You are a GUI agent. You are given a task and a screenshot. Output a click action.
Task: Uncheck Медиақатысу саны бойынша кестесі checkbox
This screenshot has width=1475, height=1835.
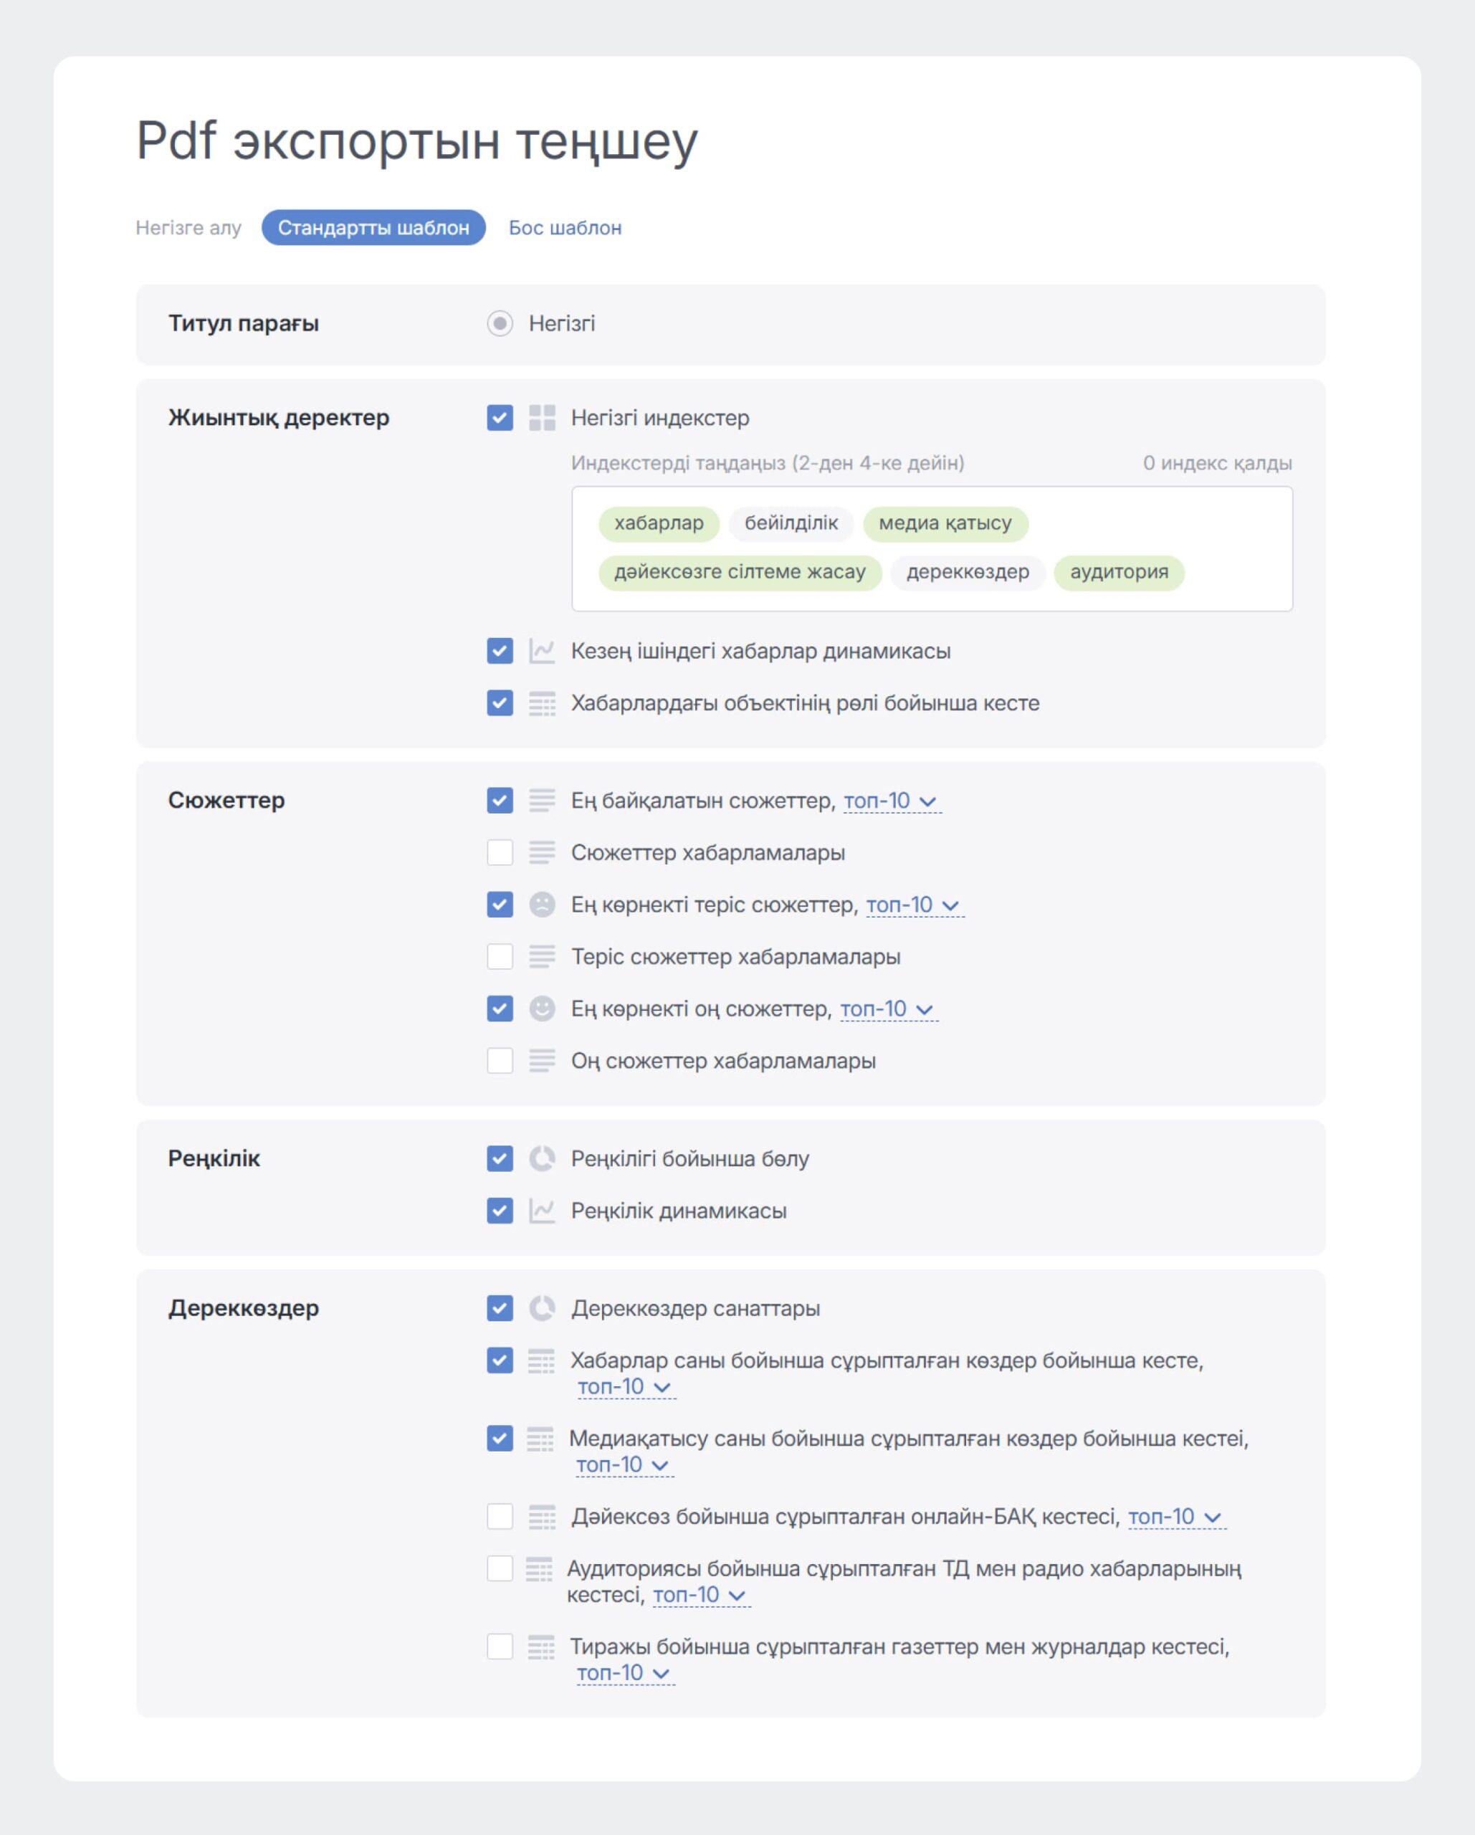[500, 1439]
